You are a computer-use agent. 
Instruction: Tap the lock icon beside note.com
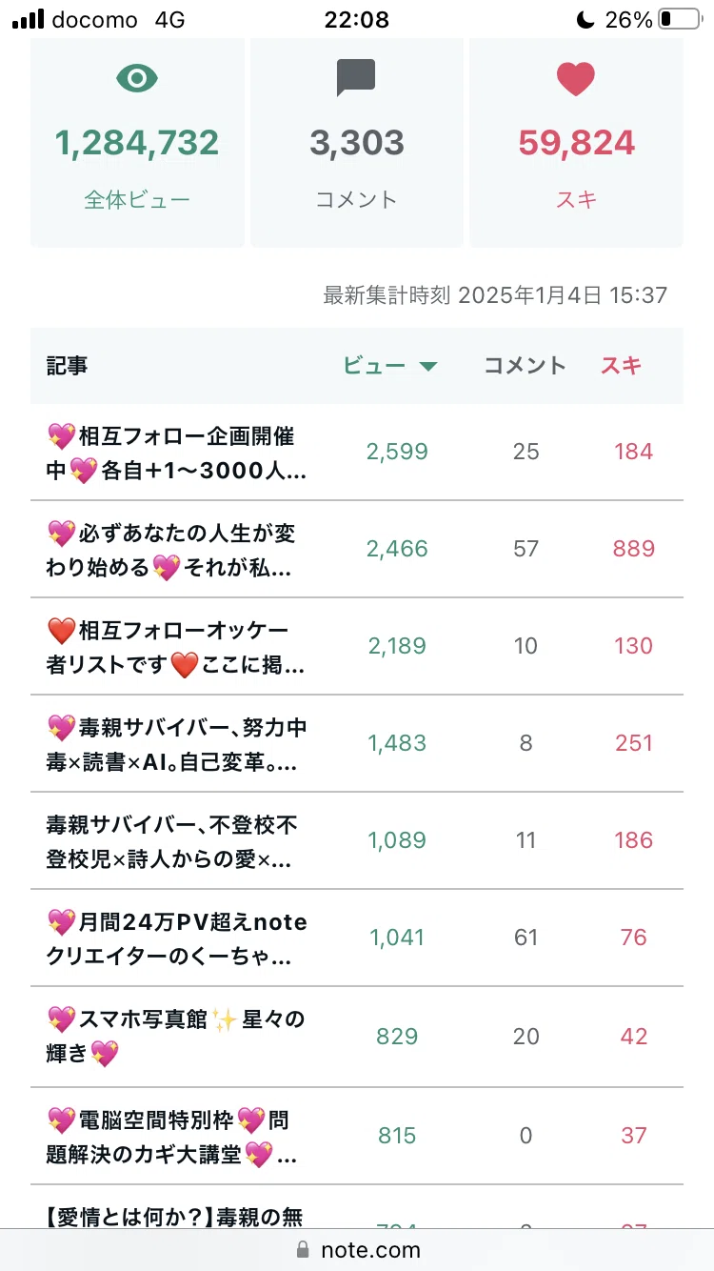point(304,1249)
